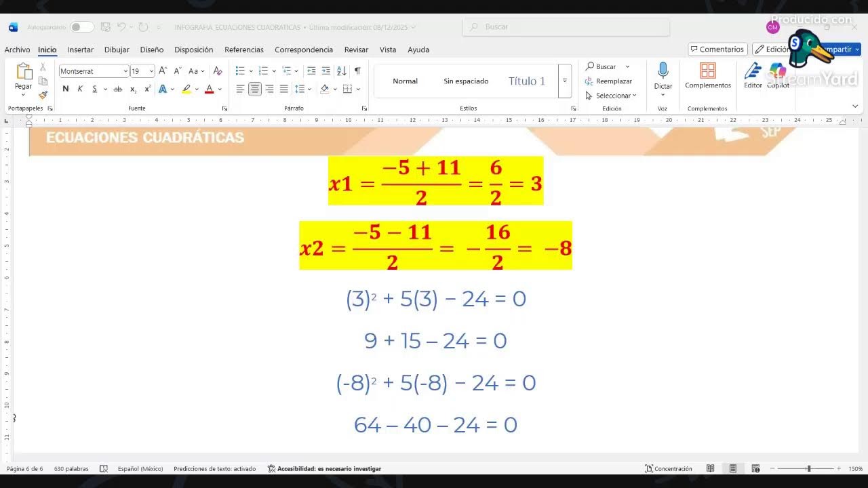This screenshot has width=868, height=488.
Task: Open the Complementos add-ins icon
Action: (708, 71)
